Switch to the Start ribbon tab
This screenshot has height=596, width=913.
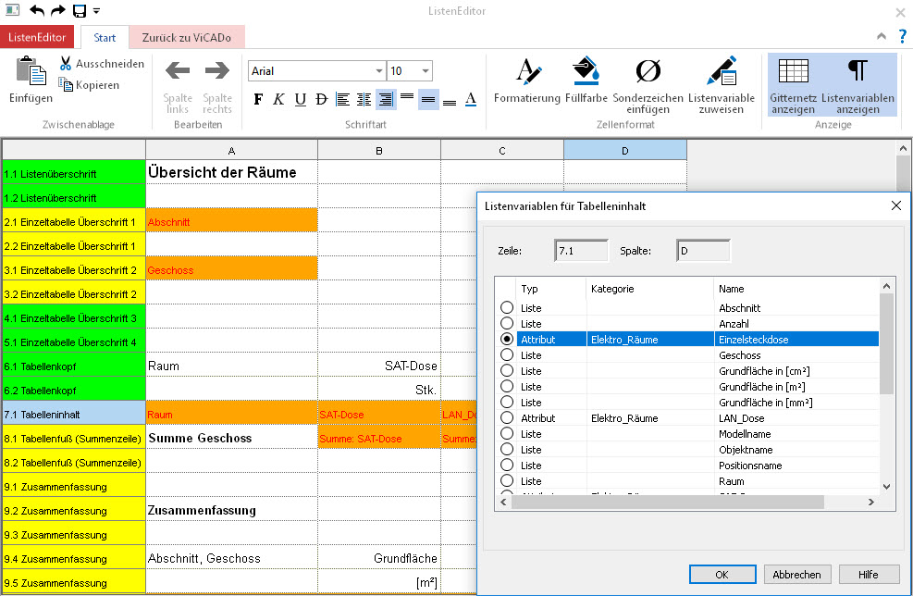point(105,37)
